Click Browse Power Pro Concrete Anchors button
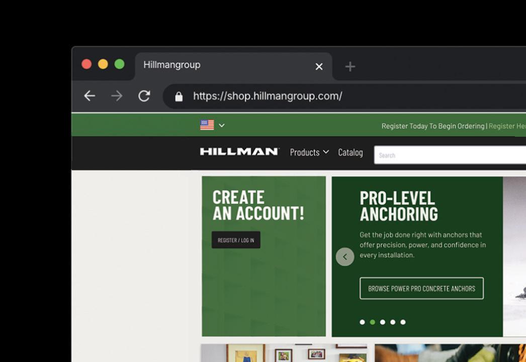526x362 pixels. click(422, 288)
